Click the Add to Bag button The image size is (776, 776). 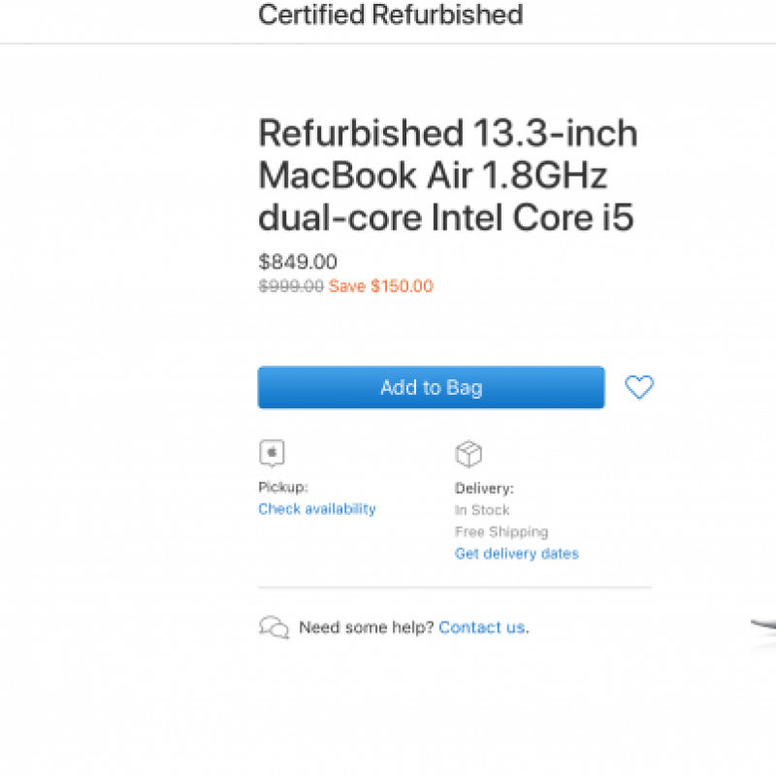(x=431, y=387)
